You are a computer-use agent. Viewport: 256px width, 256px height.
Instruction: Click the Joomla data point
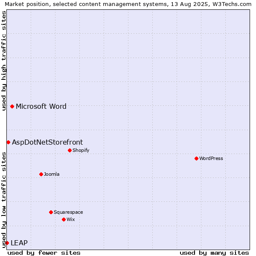pos(41,174)
